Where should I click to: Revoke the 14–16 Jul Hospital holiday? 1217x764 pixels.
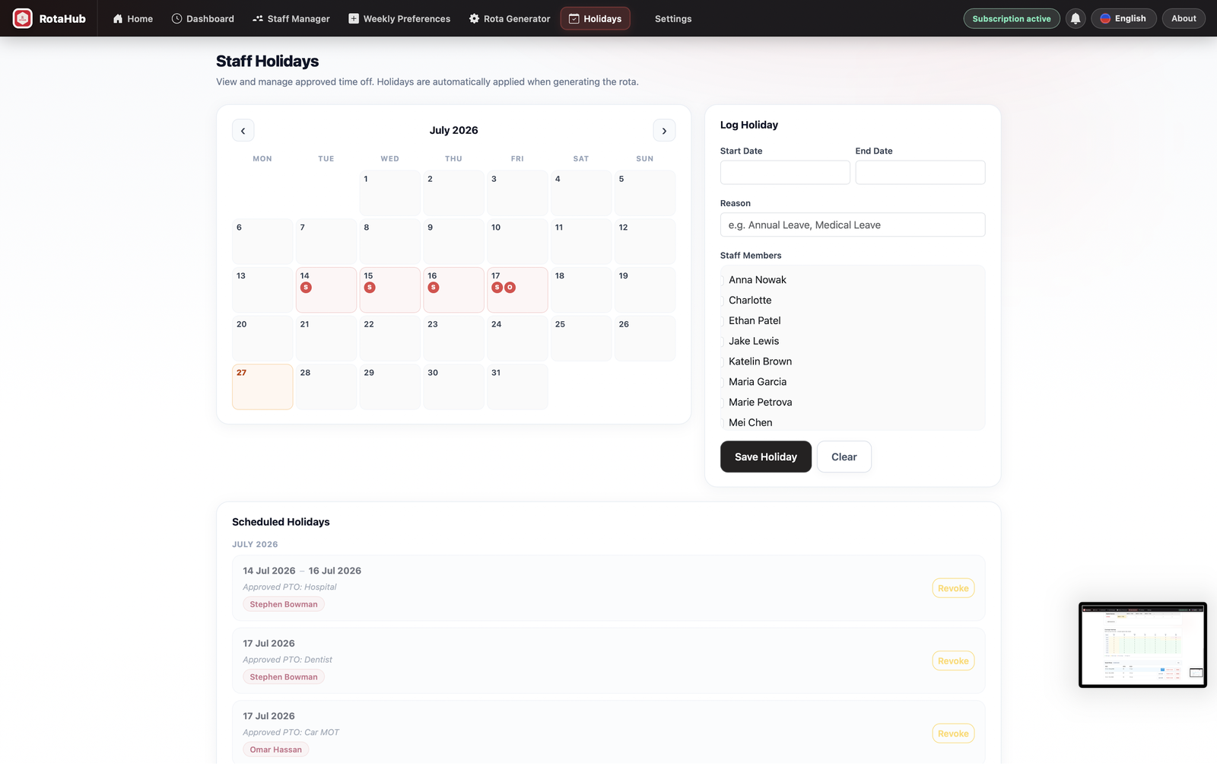pos(953,588)
